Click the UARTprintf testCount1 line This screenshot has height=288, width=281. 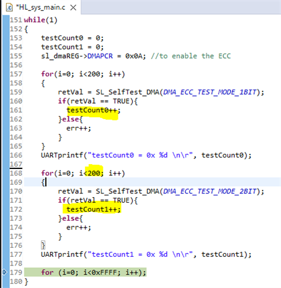tap(146, 254)
